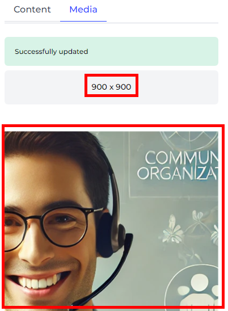Screen dimensions: 228x311
Task: Click the globe emblem in image corner
Action: 190,139
